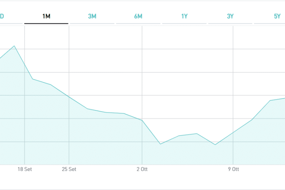Show the 1Y price history
Screen dimensions: 285x190
[184, 16]
